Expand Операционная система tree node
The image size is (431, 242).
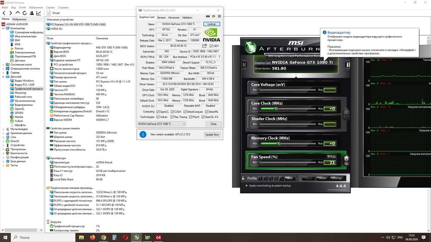click(x=3, y=68)
